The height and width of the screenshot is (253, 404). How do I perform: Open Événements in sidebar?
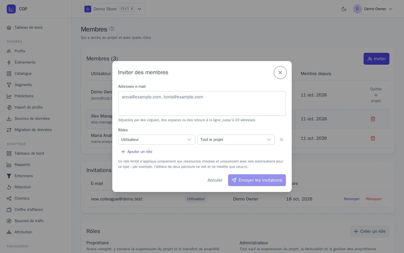[x=36, y=62]
